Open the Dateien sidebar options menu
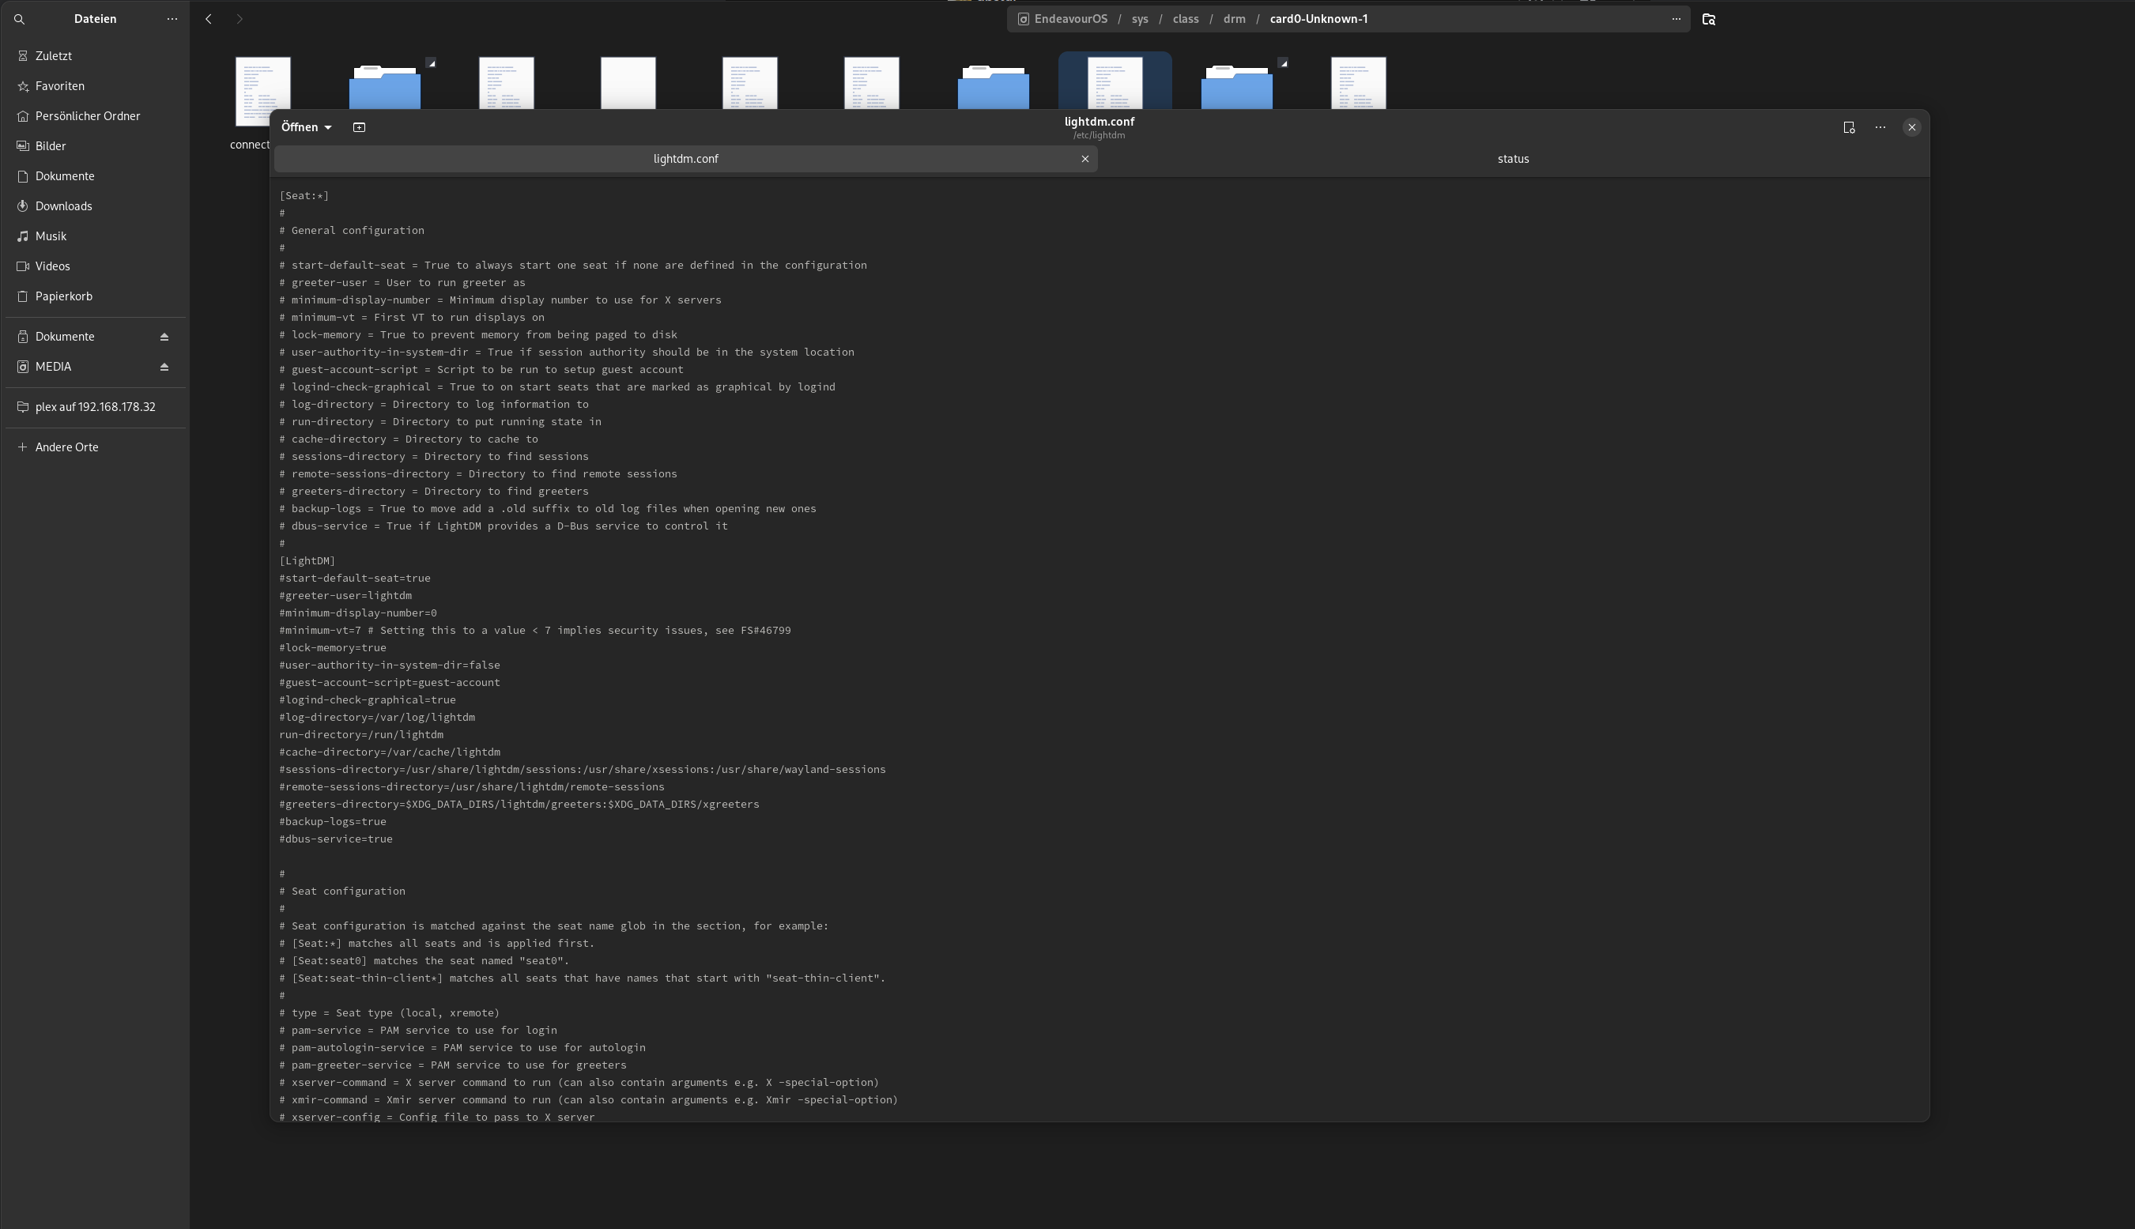2135x1229 pixels. coord(172,18)
